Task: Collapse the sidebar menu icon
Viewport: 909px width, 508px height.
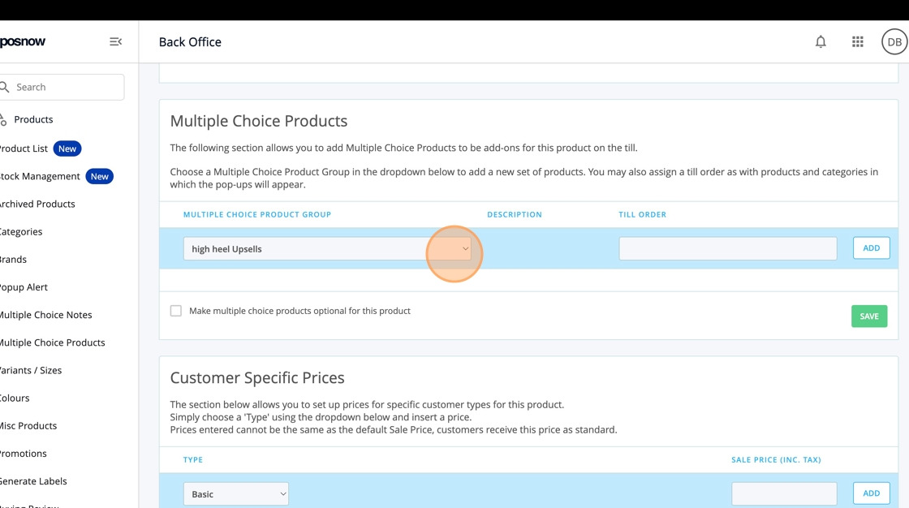Action: tap(115, 41)
